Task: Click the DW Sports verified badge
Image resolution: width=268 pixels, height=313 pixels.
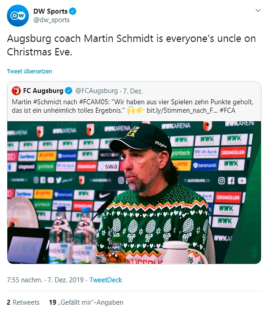Action: [73, 11]
